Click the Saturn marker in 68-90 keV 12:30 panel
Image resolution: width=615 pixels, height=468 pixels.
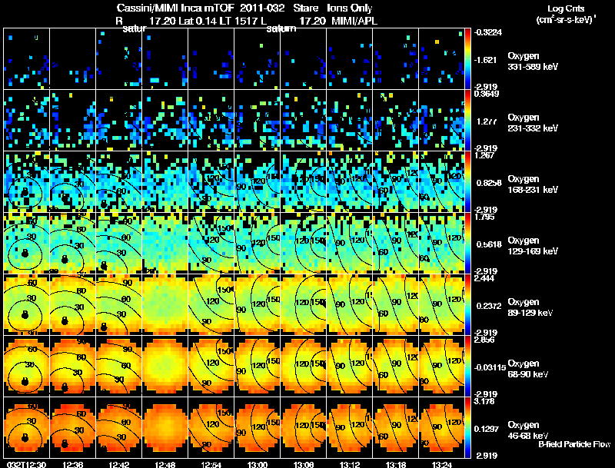(x=25, y=381)
